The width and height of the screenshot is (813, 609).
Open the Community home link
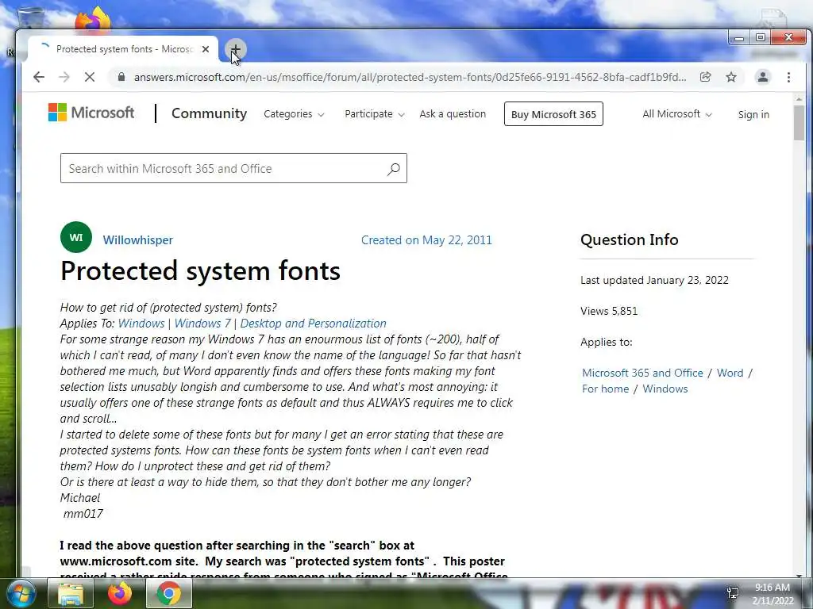click(x=209, y=113)
